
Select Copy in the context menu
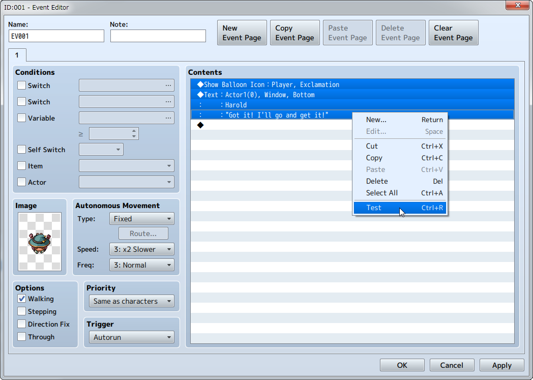[374, 158]
